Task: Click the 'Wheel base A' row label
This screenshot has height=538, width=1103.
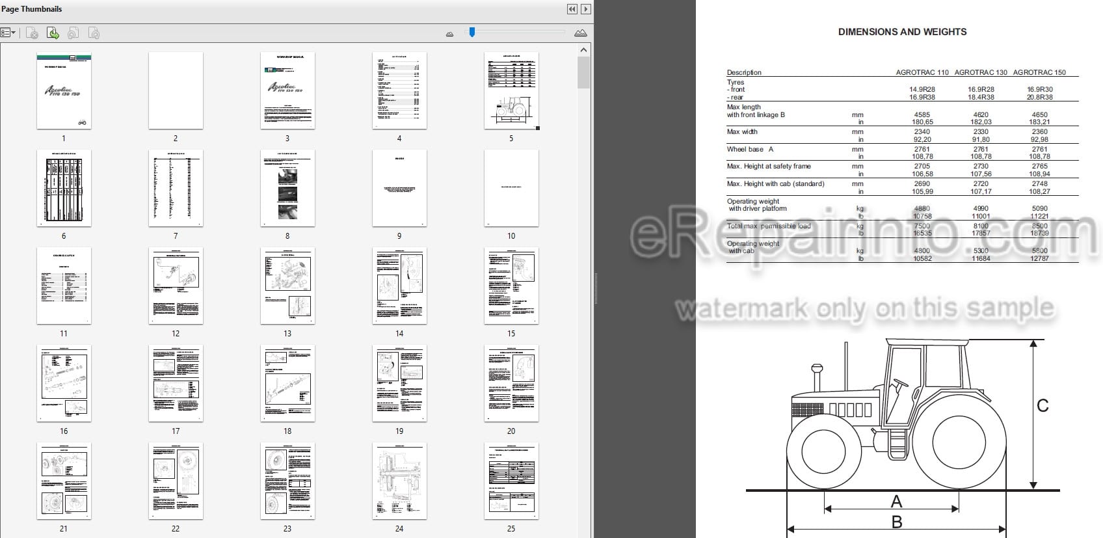Action: coord(750,149)
